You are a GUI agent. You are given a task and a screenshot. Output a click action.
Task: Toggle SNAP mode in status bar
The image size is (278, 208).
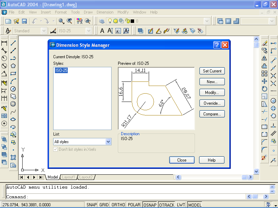[x=91, y=205]
